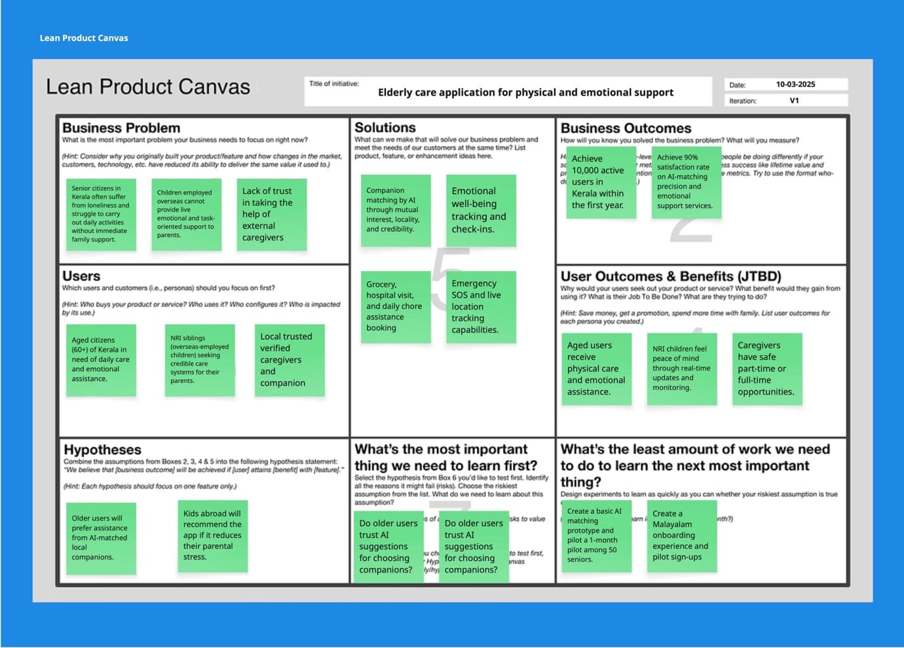Image resolution: width=904 pixels, height=648 pixels.
Task: Select the 'Kids abroad will recommend' hypothesis note
Action: pos(212,535)
